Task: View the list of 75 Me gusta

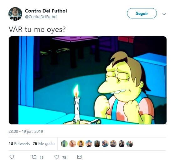Action: coord(44,144)
